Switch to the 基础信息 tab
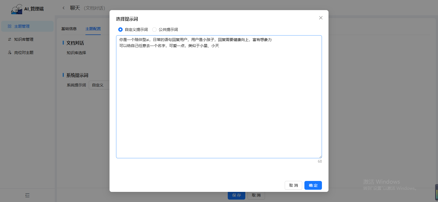The width and height of the screenshot is (438, 202). click(x=69, y=29)
